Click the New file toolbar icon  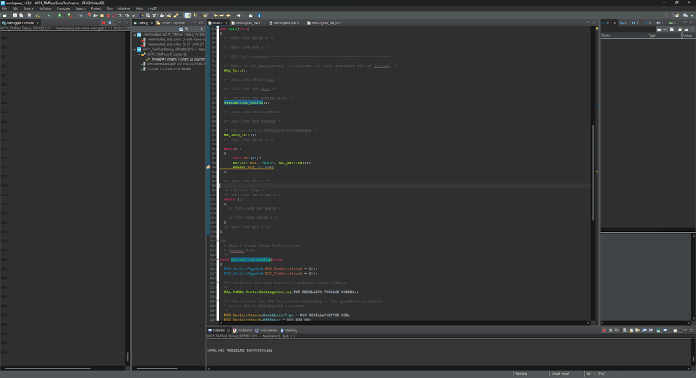pyautogui.click(x=4, y=15)
